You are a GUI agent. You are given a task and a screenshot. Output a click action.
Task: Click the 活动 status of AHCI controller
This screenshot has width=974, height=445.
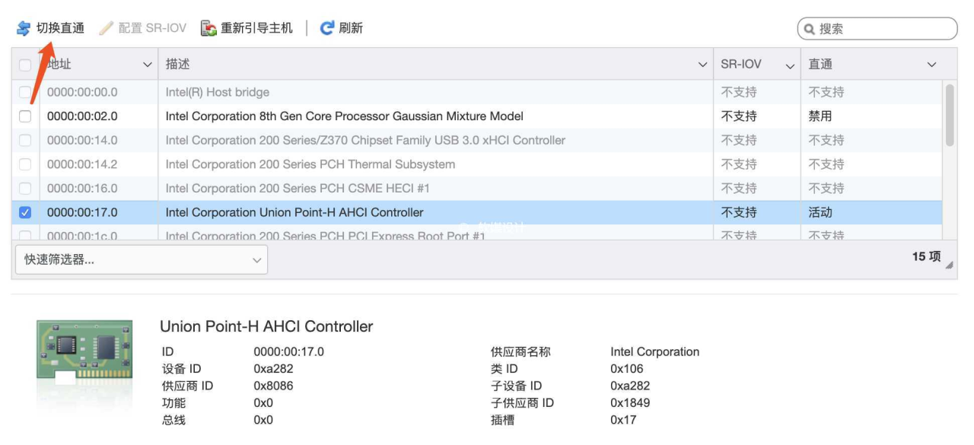818,213
